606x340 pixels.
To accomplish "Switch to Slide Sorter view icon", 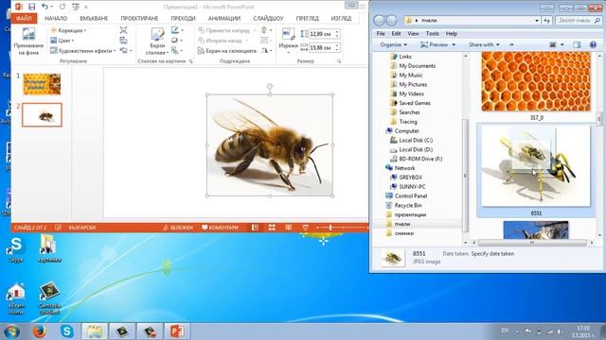I will tap(272, 228).
